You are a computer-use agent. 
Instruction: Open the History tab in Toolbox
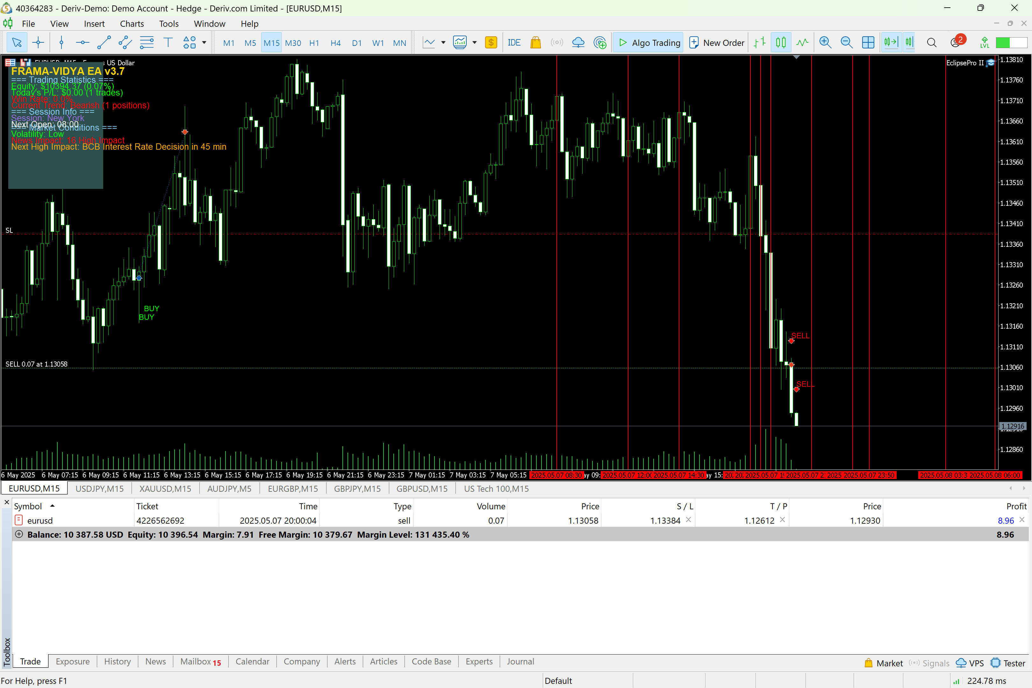click(x=117, y=661)
